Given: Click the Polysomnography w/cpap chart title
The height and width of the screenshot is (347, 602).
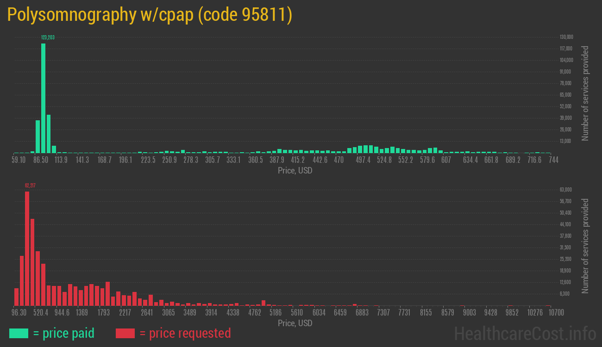Looking at the screenshot, I should click(150, 15).
